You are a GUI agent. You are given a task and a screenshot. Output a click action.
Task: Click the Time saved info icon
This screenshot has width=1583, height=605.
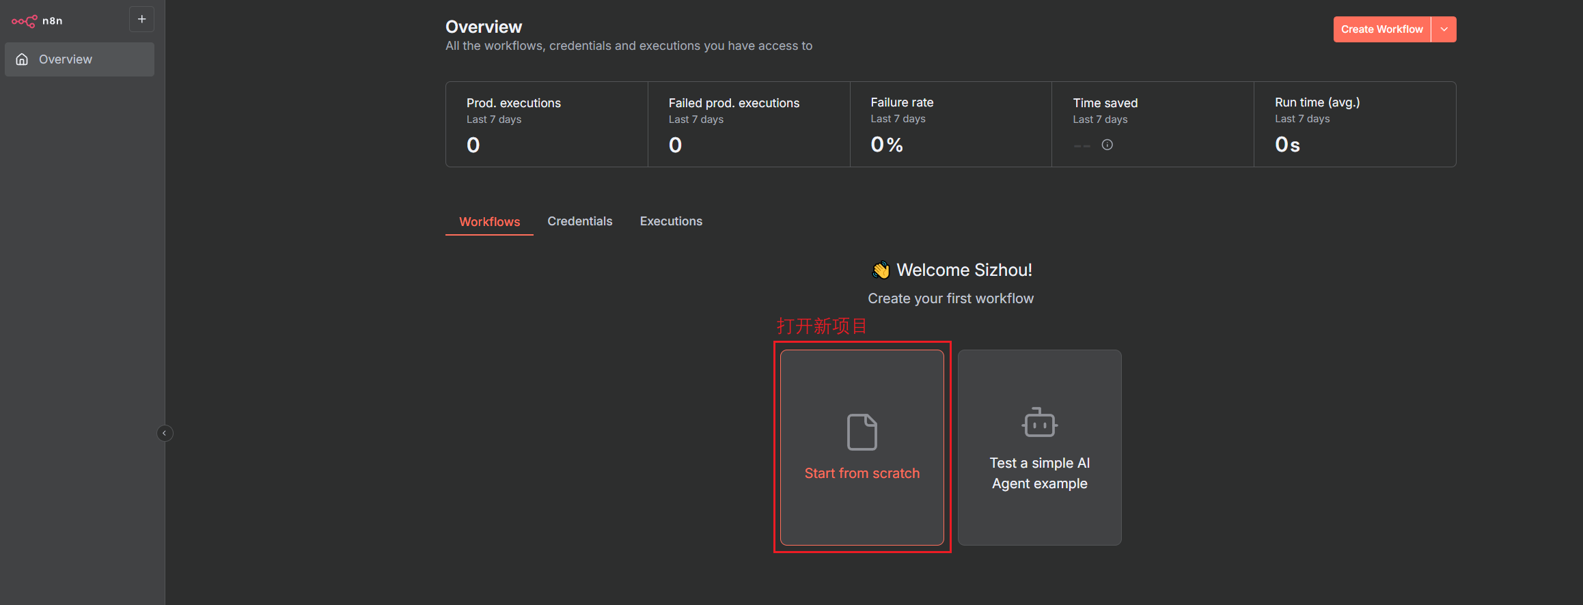[x=1107, y=145]
